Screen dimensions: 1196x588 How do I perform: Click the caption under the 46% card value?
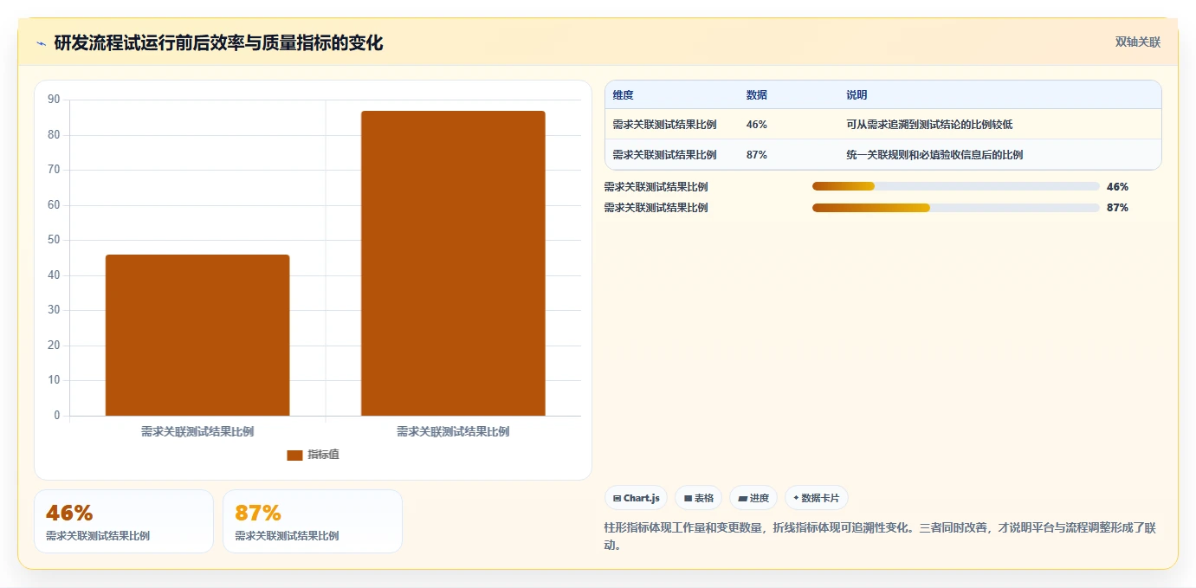click(98, 536)
